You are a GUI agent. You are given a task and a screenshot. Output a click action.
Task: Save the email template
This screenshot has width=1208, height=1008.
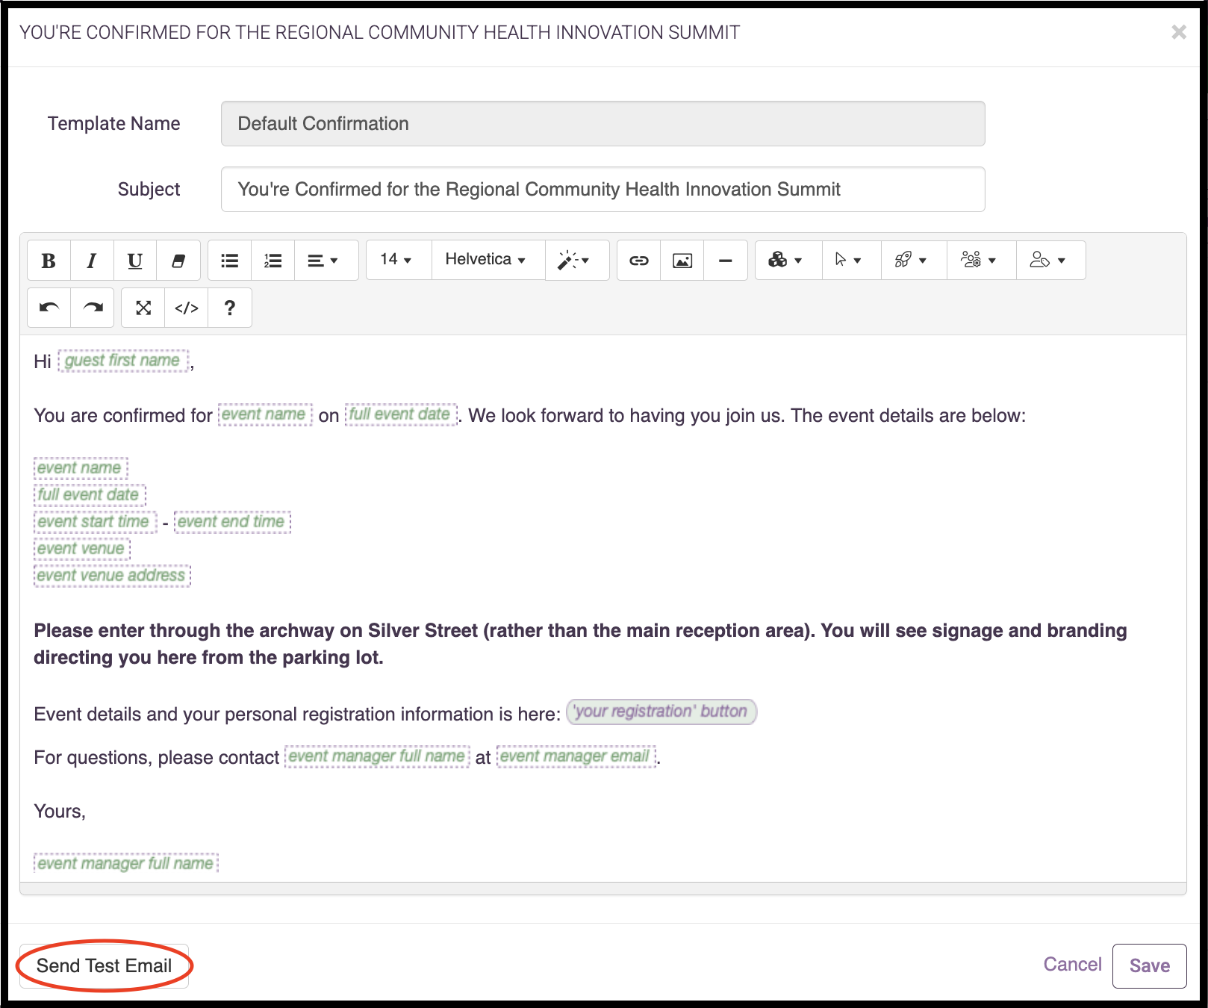pyautogui.click(x=1149, y=966)
